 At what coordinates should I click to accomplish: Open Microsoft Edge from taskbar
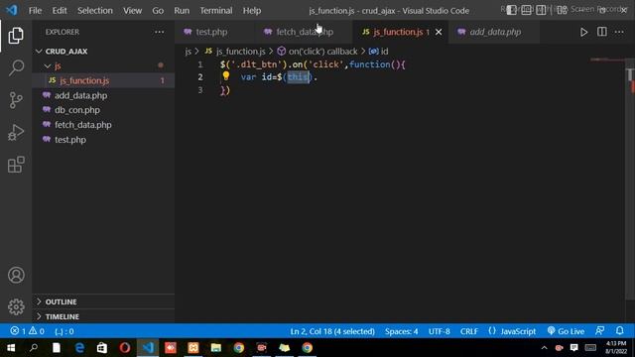pos(79,348)
